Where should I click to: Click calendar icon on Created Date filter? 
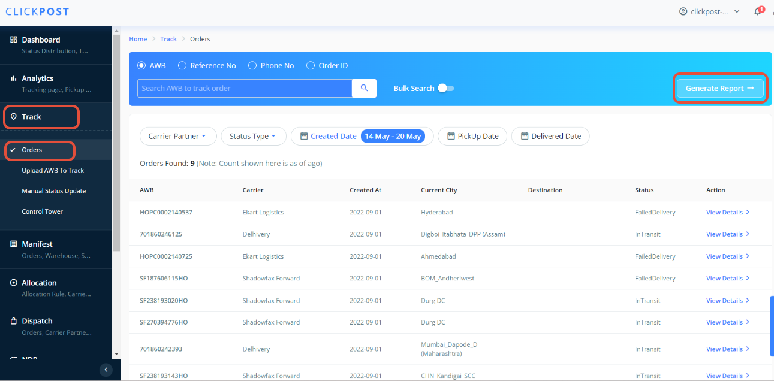pyautogui.click(x=304, y=136)
